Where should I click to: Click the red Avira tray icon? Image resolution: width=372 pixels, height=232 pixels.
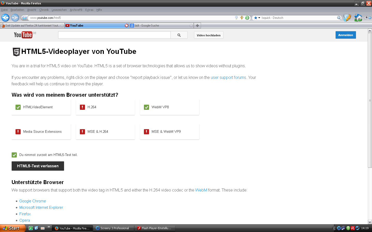353,228
